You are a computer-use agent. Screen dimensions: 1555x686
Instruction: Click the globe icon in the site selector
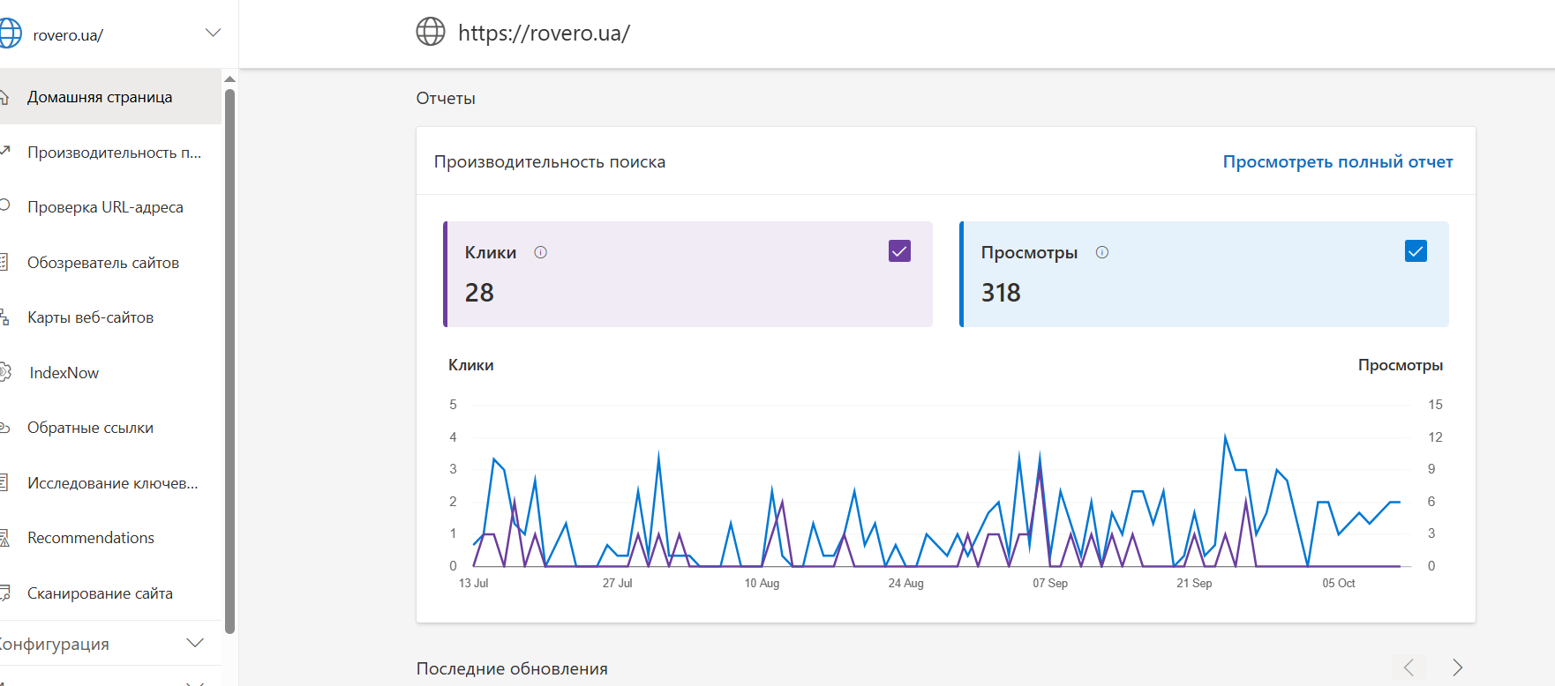(9, 34)
